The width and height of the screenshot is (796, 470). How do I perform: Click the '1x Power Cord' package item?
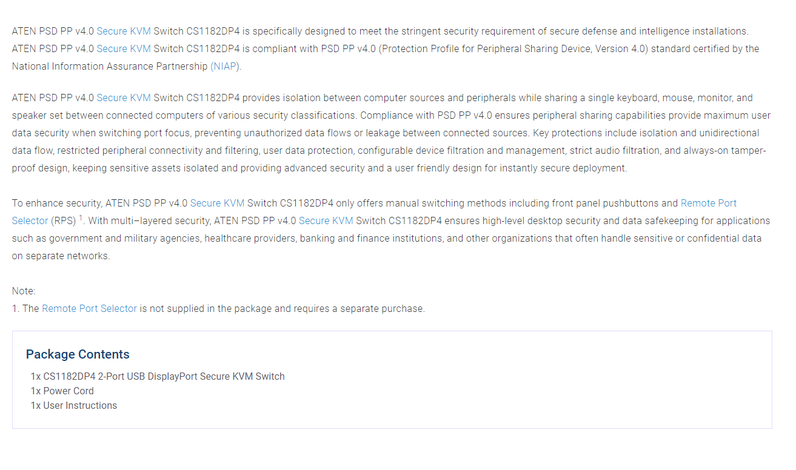click(62, 391)
